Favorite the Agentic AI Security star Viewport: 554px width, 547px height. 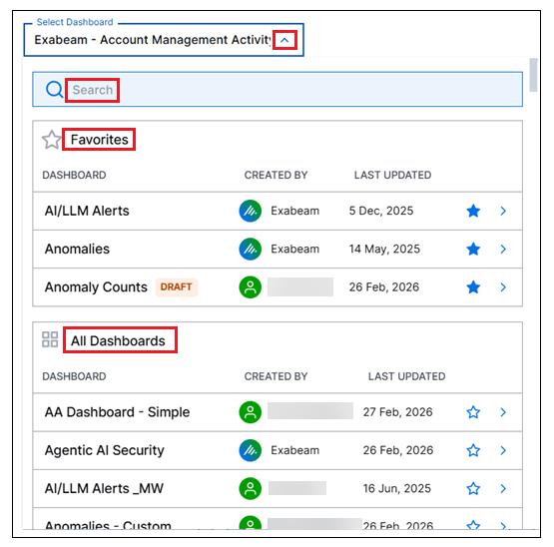[473, 450]
